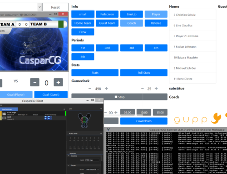Open the Full Stats graphic

pyautogui.click(x=144, y=73)
